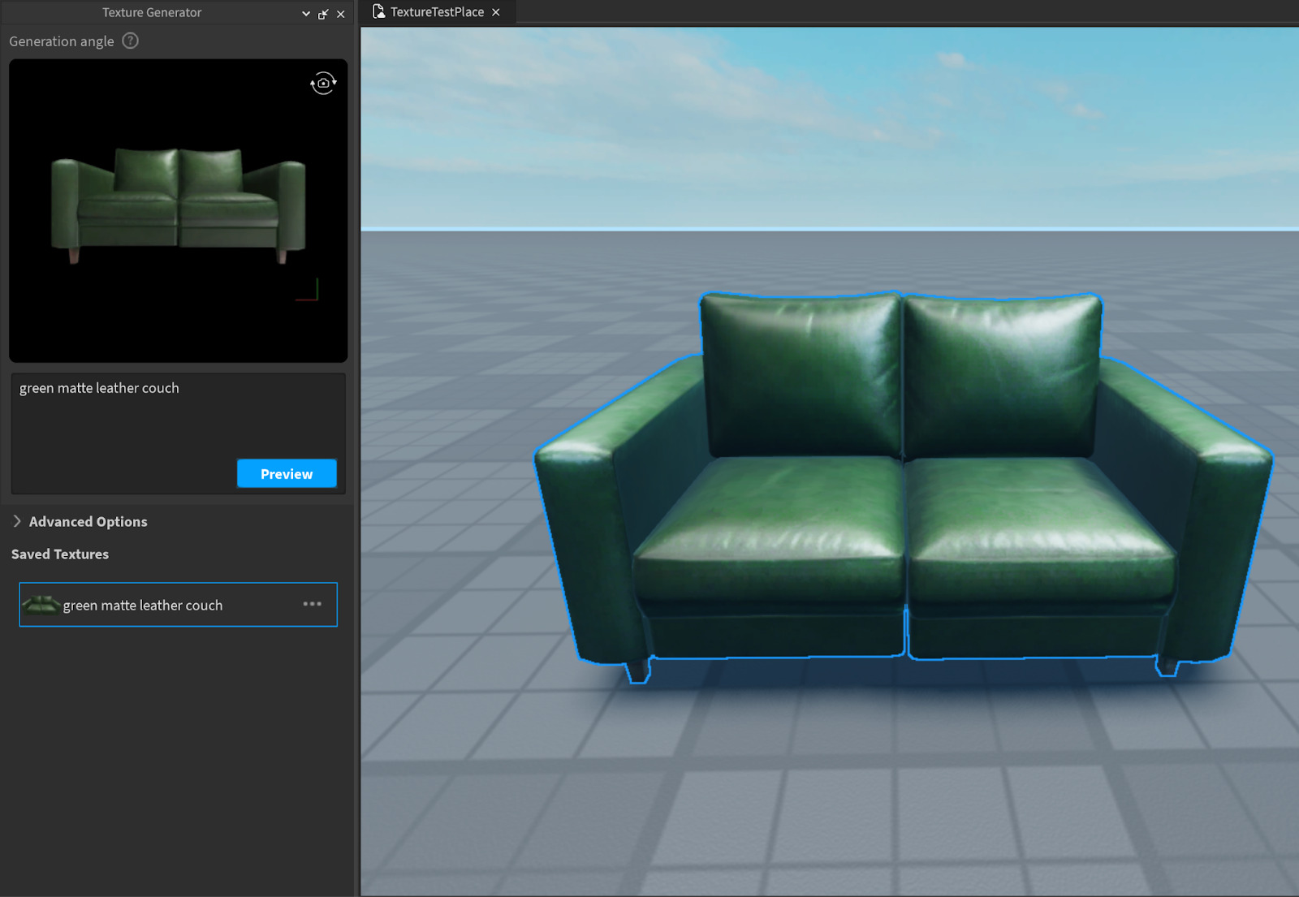Close the Texture Generator panel
The image size is (1299, 897).
[341, 14]
